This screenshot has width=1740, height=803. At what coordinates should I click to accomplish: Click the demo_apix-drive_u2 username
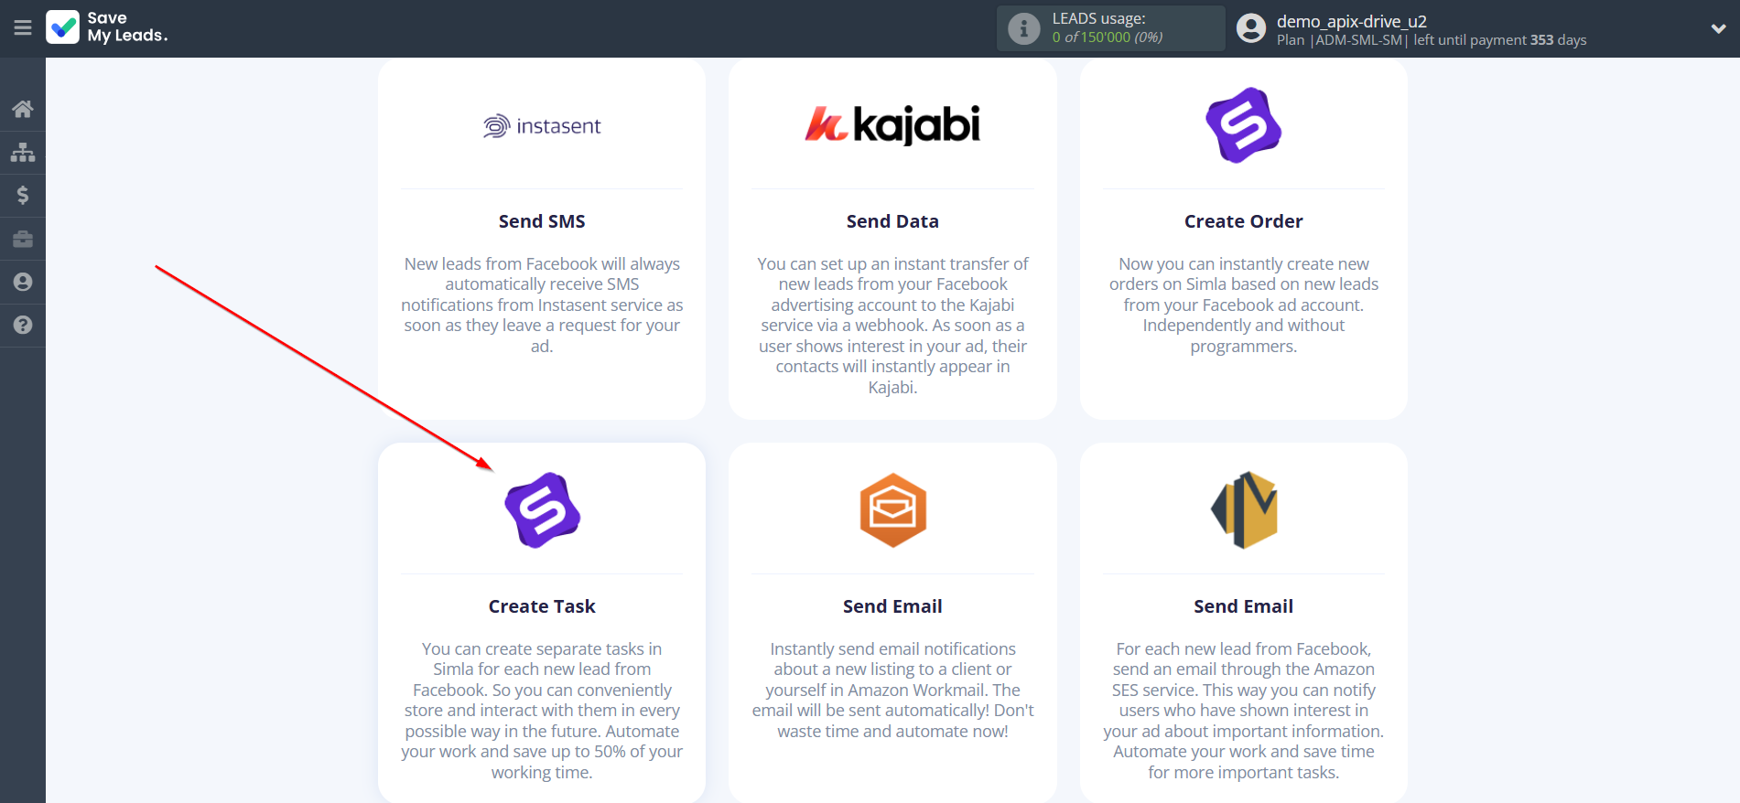pyautogui.click(x=1351, y=21)
